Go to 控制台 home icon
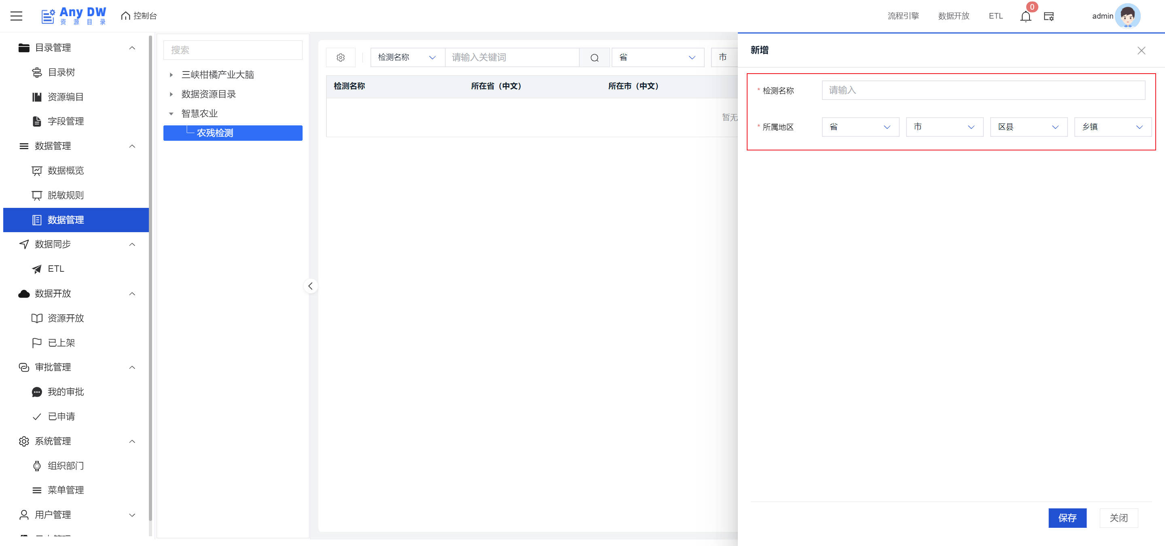1165x546 pixels. point(126,16)
